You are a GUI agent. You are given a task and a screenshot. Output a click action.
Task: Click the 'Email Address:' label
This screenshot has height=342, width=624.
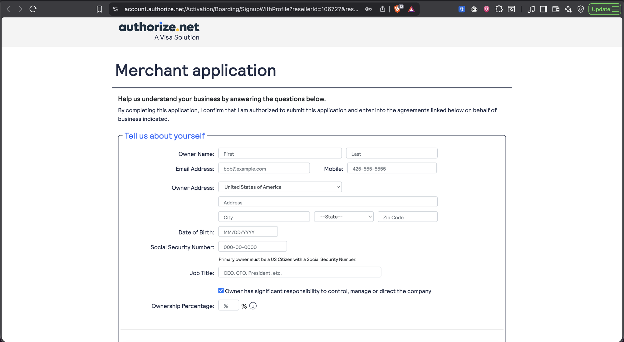(x=195, y=169)
